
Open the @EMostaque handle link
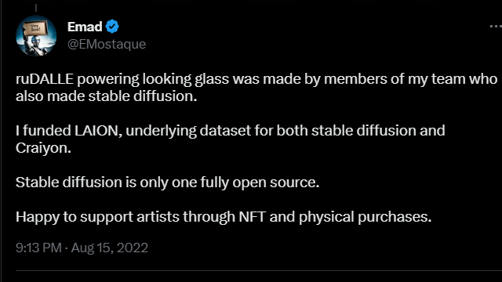point(107,44)
